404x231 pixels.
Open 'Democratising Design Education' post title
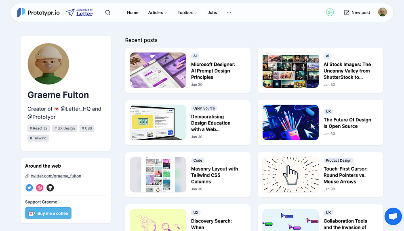pyautogui.click(x=210, y=123)
